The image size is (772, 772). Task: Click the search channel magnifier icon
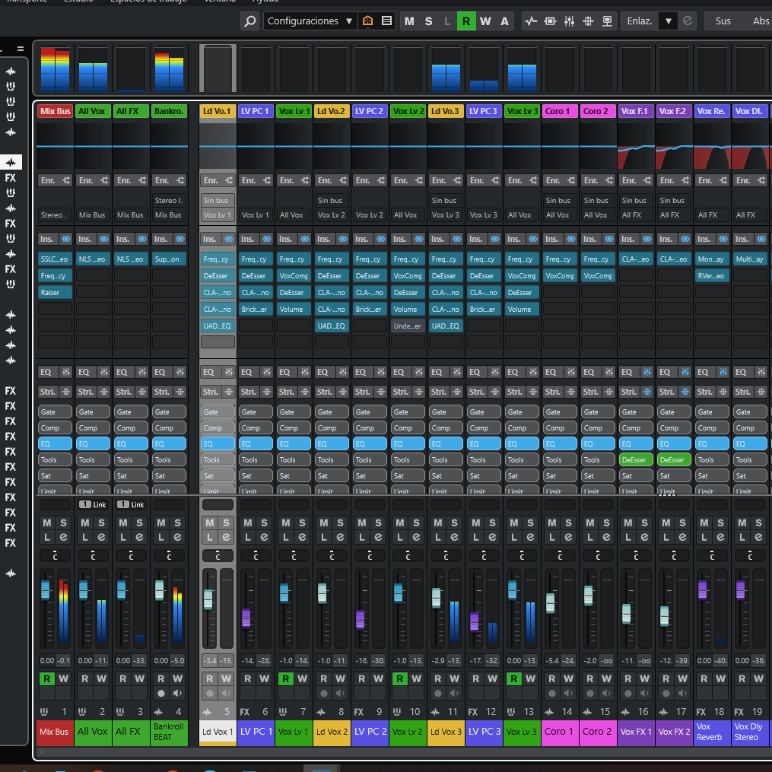tap(250, 21)
